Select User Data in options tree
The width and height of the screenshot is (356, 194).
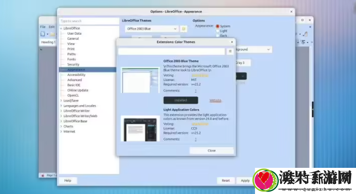click(x=74, y=33)
